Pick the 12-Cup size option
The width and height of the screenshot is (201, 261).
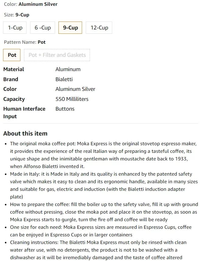(x=99, y=28)
